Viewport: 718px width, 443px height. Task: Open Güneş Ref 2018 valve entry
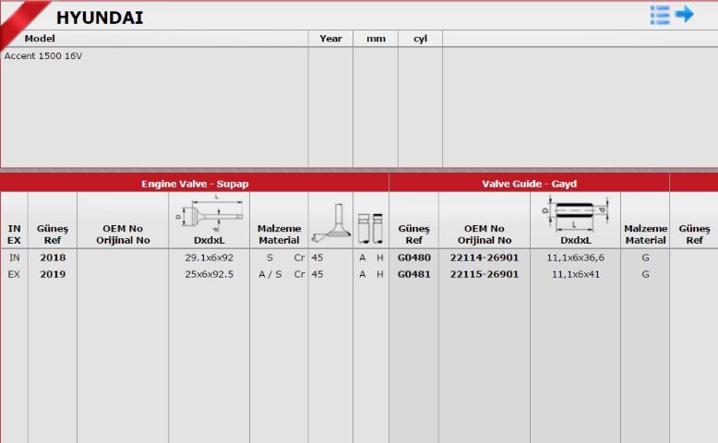pyautogui.click(x=53, y=257)
